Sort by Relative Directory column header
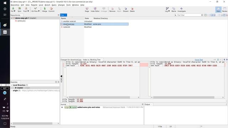Image resolution: width=228 pixels, height=128 pixels. point(100,18)
